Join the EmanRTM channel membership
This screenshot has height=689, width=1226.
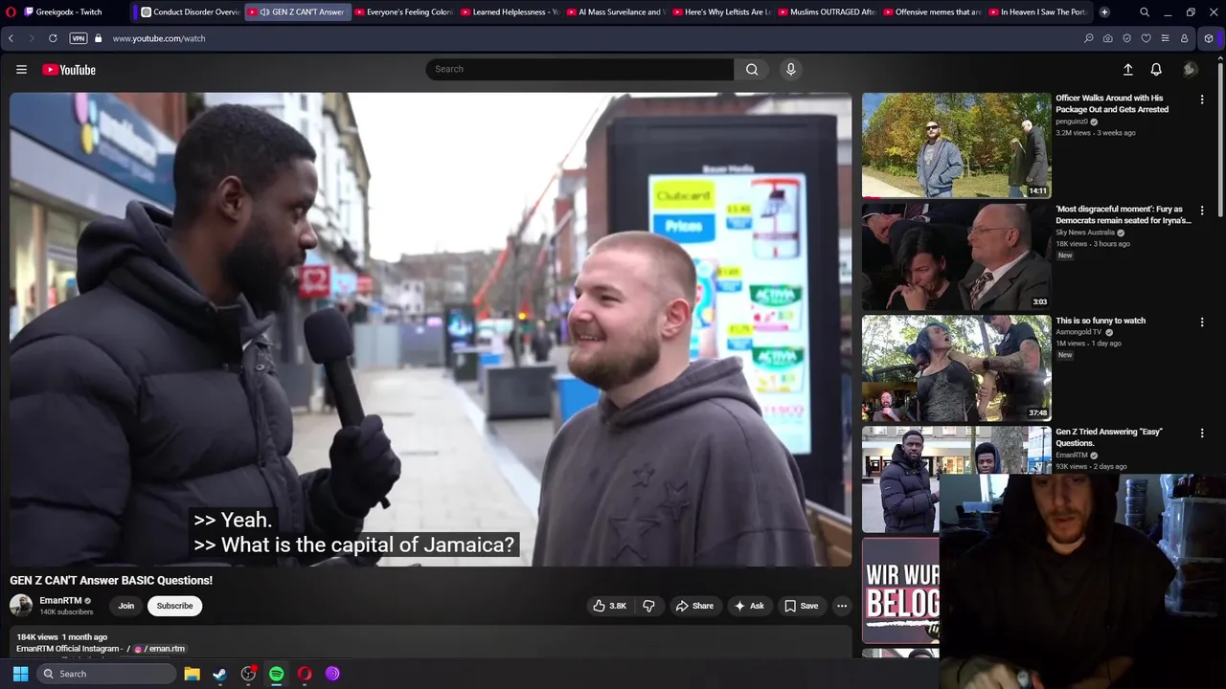[x=125, y=606]
